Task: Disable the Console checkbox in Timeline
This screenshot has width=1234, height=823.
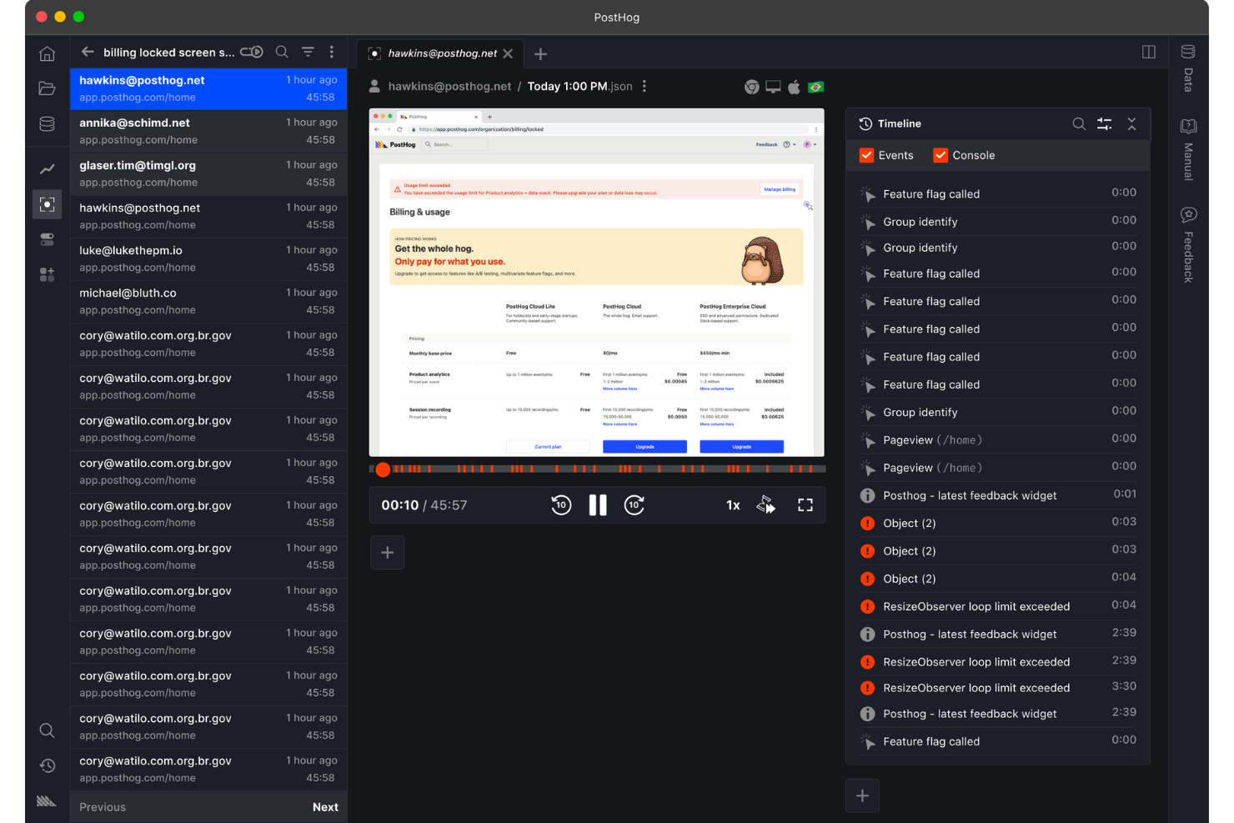Action: pyautogui.click(x=941, y=155)
